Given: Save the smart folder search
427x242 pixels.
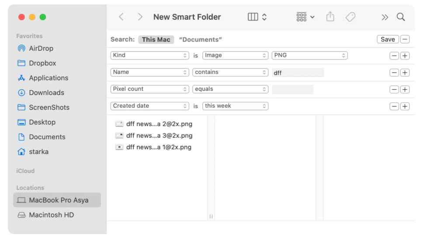Looking at the screenshot, I should coord(388,39).
